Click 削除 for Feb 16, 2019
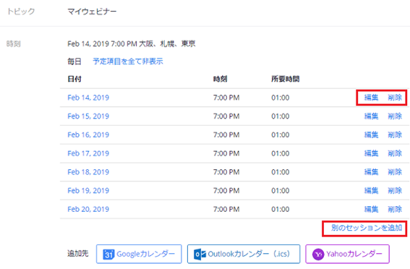 point(395,134)
